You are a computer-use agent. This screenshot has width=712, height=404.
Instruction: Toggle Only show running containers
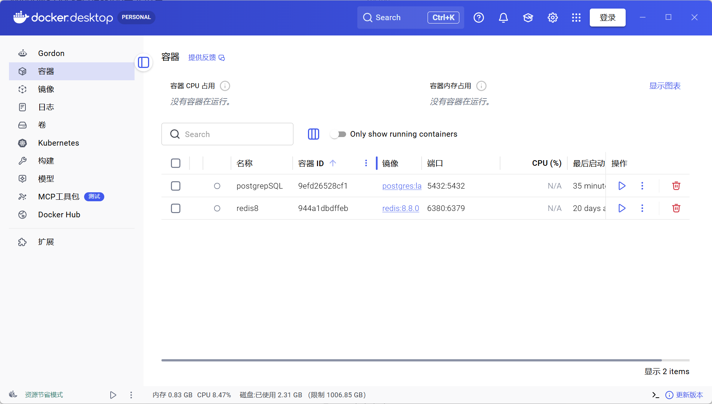point(338,134)
